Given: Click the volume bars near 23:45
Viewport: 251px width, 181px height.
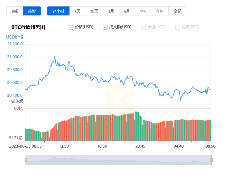Looking at the screenshot, I should [140, 129].
